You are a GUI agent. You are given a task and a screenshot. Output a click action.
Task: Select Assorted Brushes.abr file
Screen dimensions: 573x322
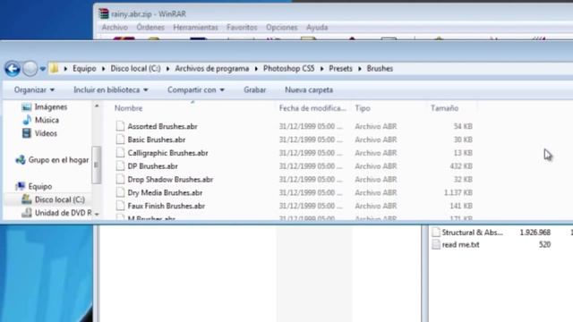point(162,126)
